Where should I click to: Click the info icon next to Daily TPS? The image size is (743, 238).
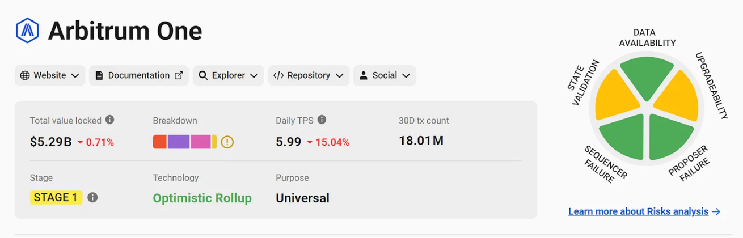pos(322,120)
